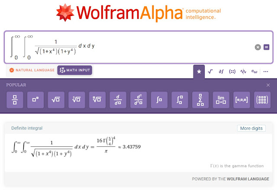Click the computational intelligence tagline
The height and width of the screenshot is (190, 277).
pyautogui.click(x=203, y=14)
